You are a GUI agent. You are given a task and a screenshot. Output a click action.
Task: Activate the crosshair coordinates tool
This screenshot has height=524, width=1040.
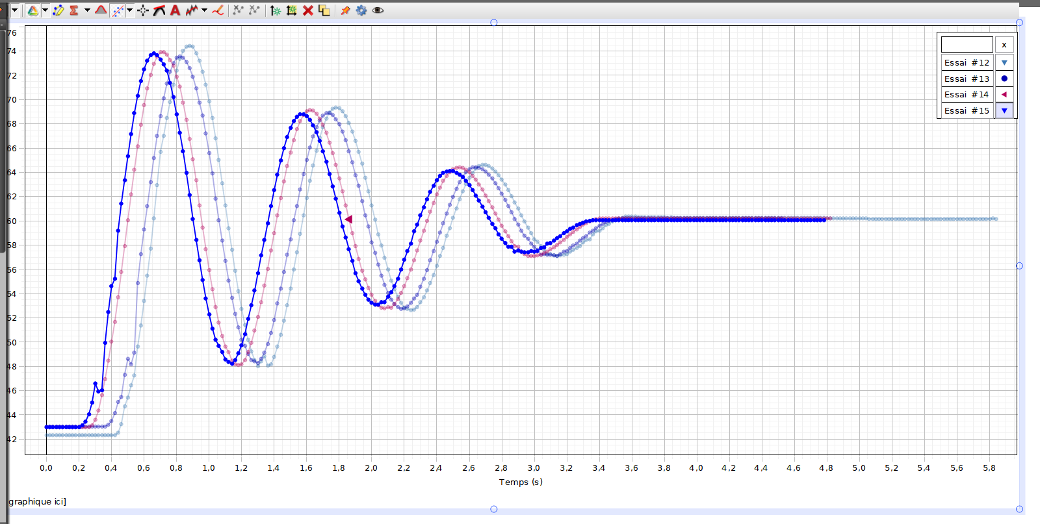(x=143, y=10)
